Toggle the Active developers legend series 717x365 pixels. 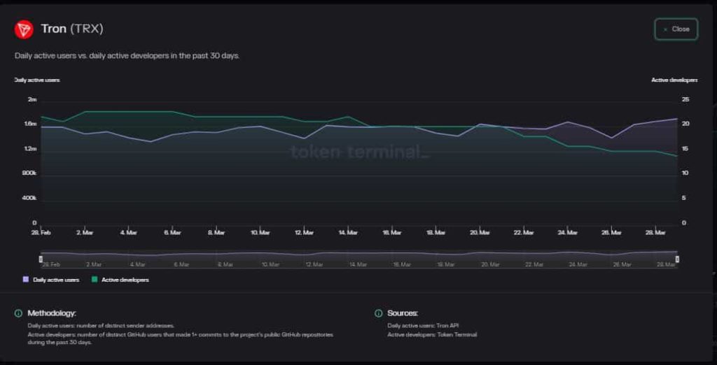120,280
